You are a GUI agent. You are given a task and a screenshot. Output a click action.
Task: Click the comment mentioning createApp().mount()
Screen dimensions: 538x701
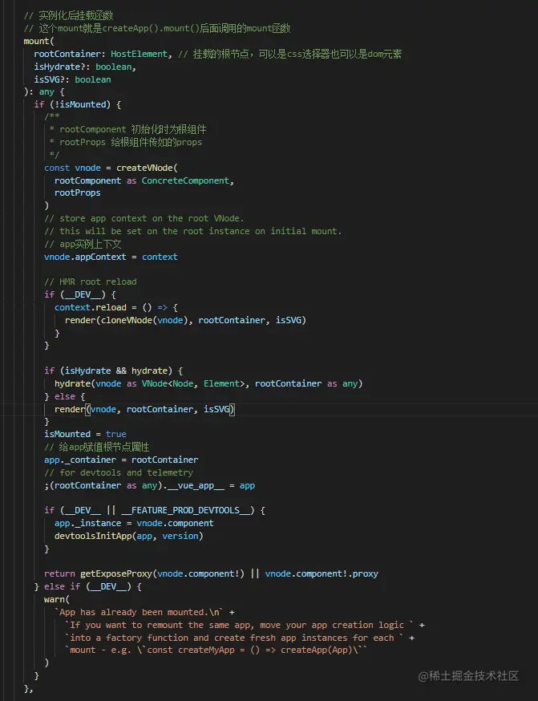point(157,29)
